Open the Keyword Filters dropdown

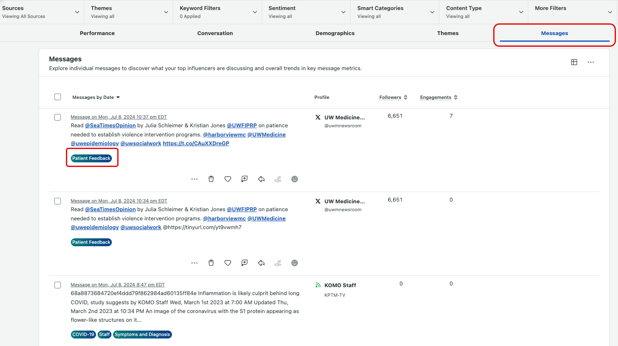pyautogui.click(x=217, y=12)
